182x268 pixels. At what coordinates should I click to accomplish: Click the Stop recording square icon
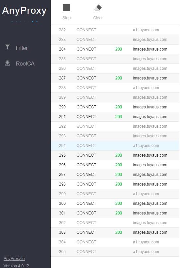coord(66,8)
